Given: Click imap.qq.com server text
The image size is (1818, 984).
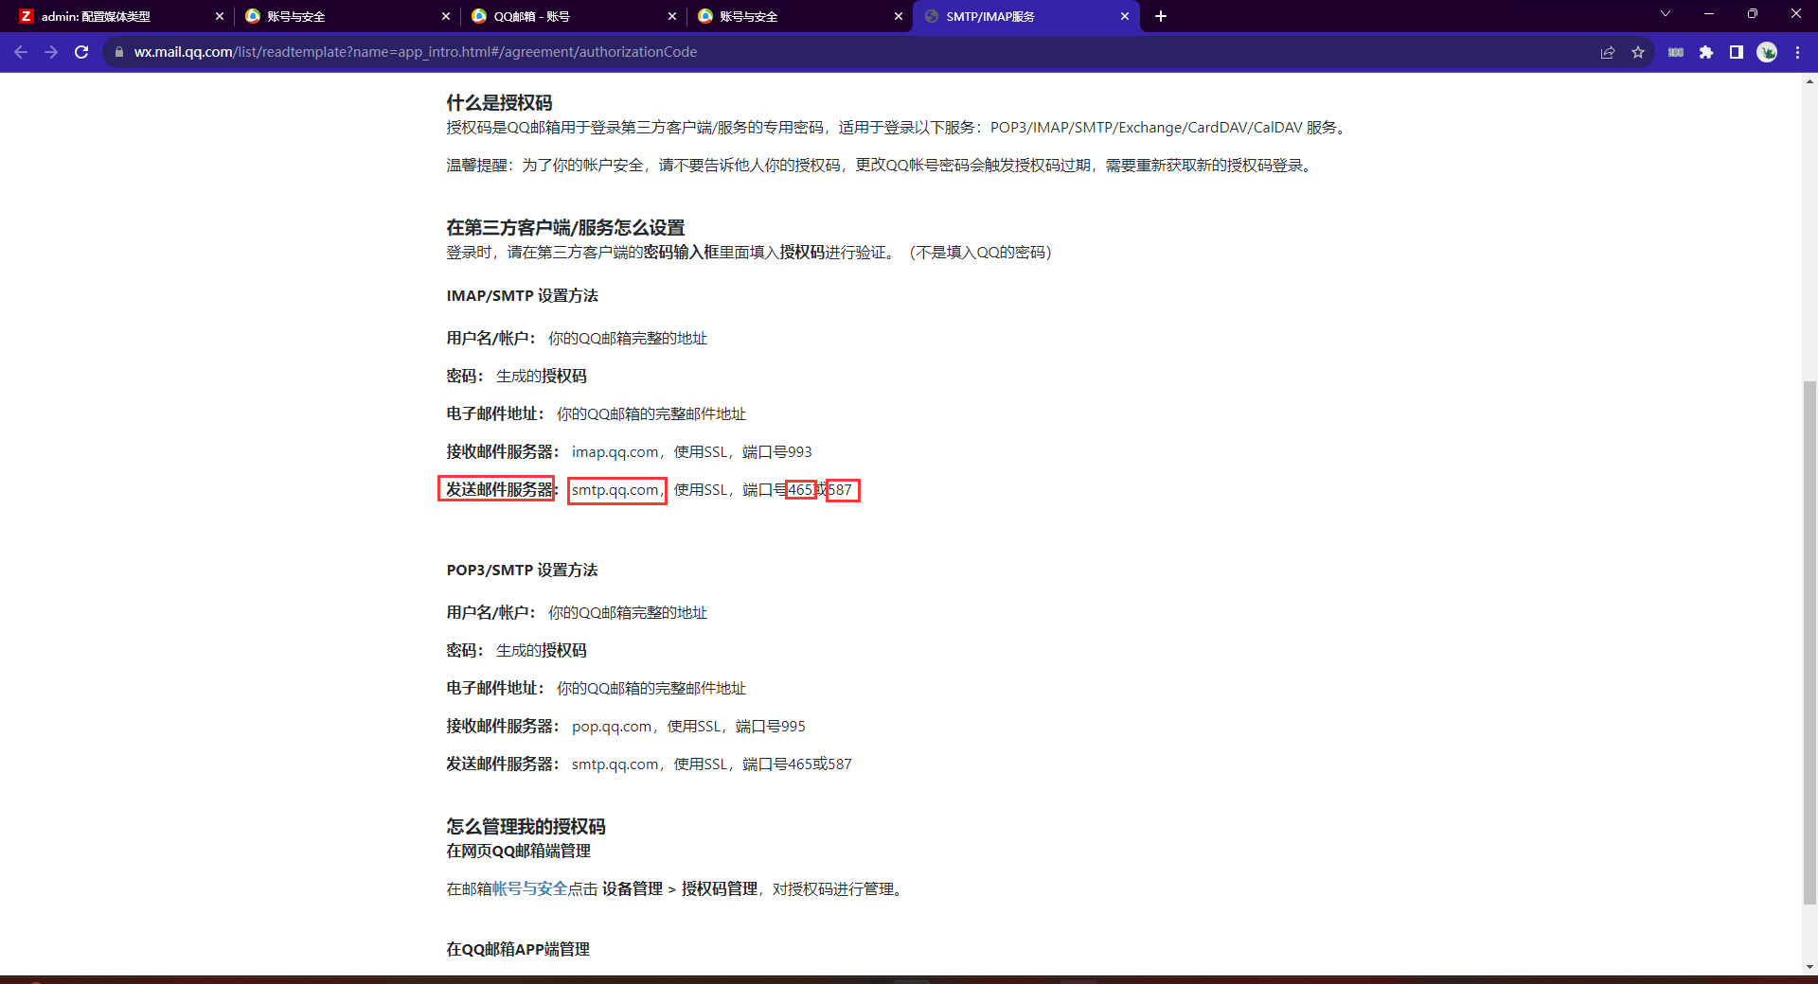Looking at the screenshot, I should (615, 451).
